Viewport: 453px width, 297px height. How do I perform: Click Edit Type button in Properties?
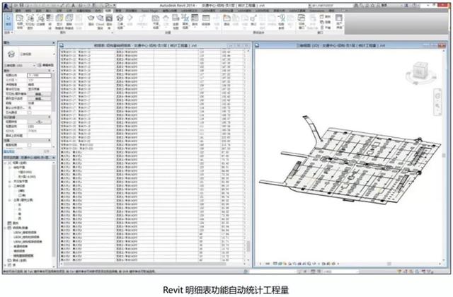[x=47, y=66]
